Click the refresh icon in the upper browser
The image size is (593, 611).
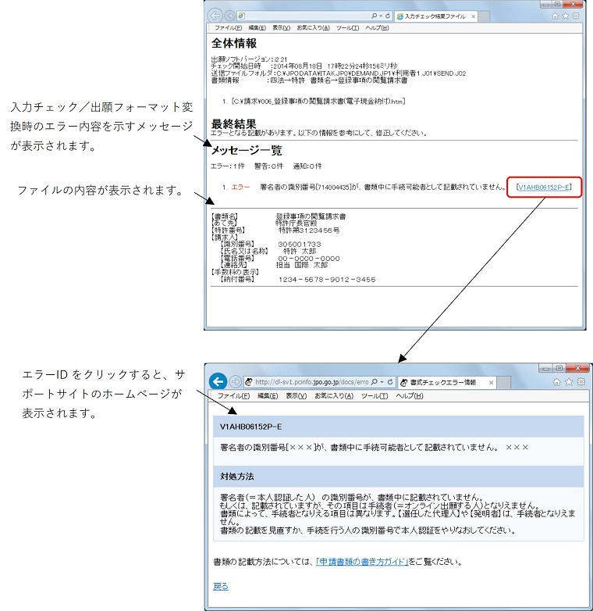point(386,16)
